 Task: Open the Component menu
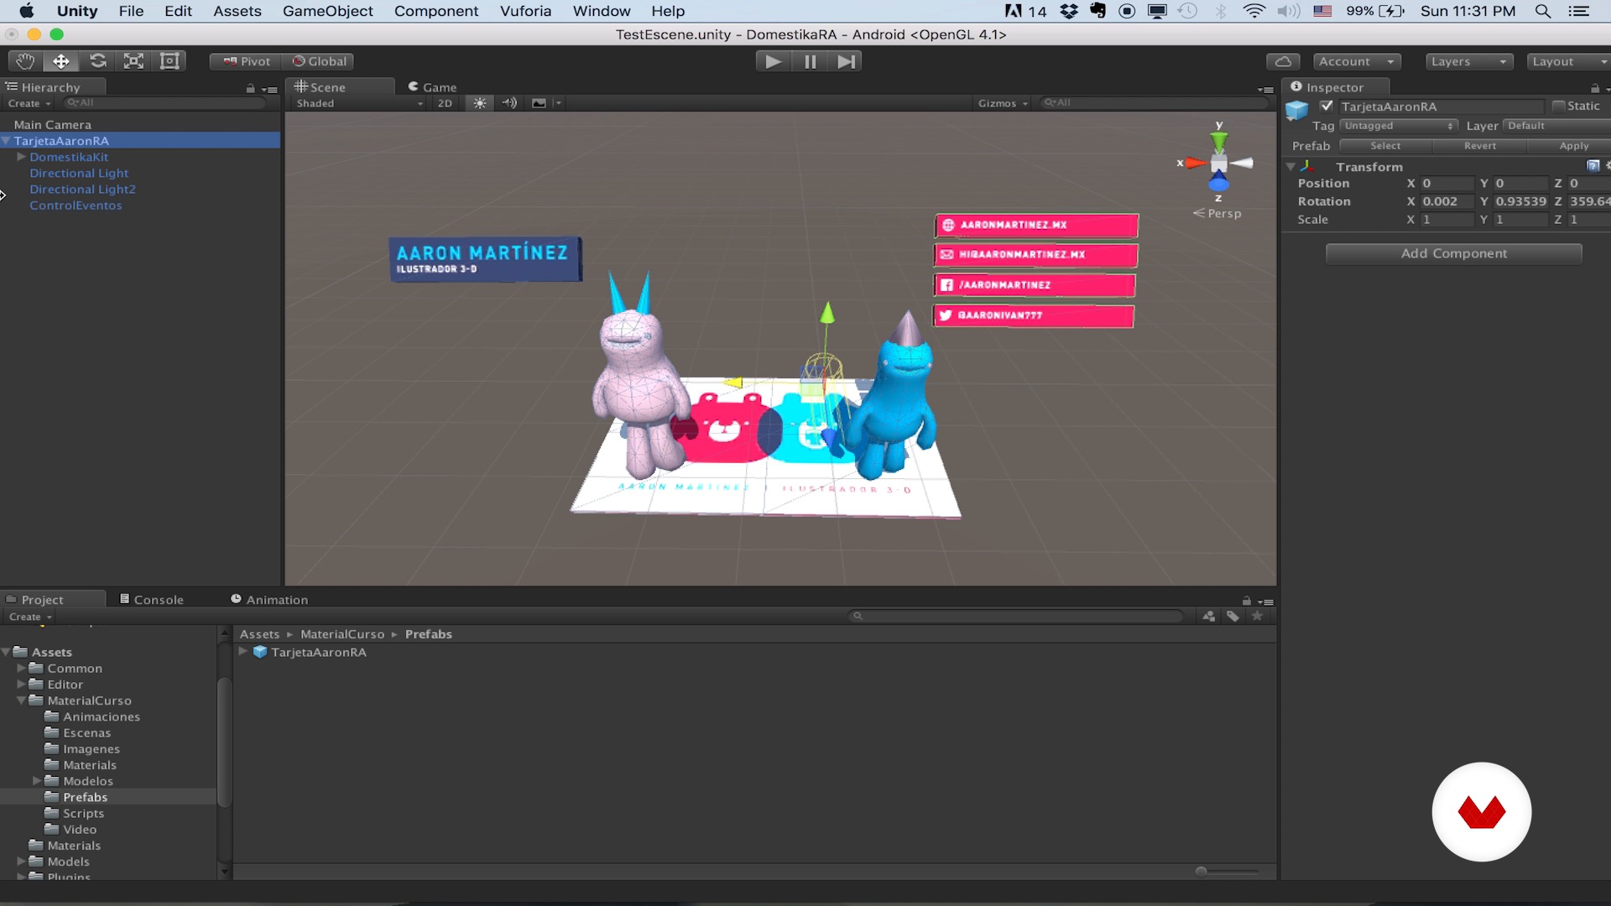coord(436,11)
